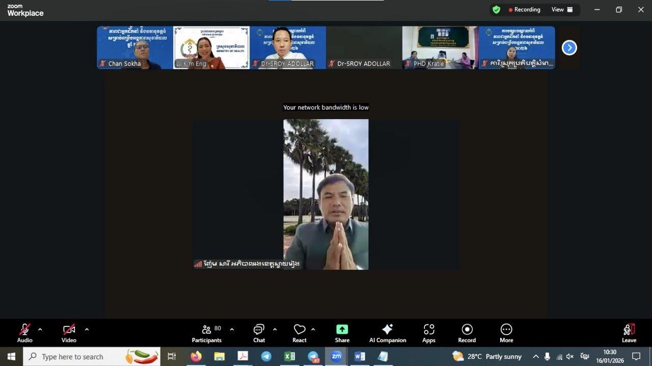Open the More options menu
The height and width of the screenshot is (366, 652).
coord(506,333)
